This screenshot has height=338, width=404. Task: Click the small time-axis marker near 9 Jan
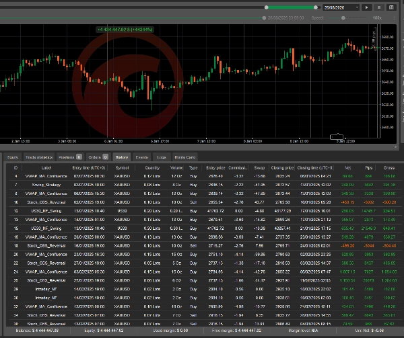[x=337, y=136]
